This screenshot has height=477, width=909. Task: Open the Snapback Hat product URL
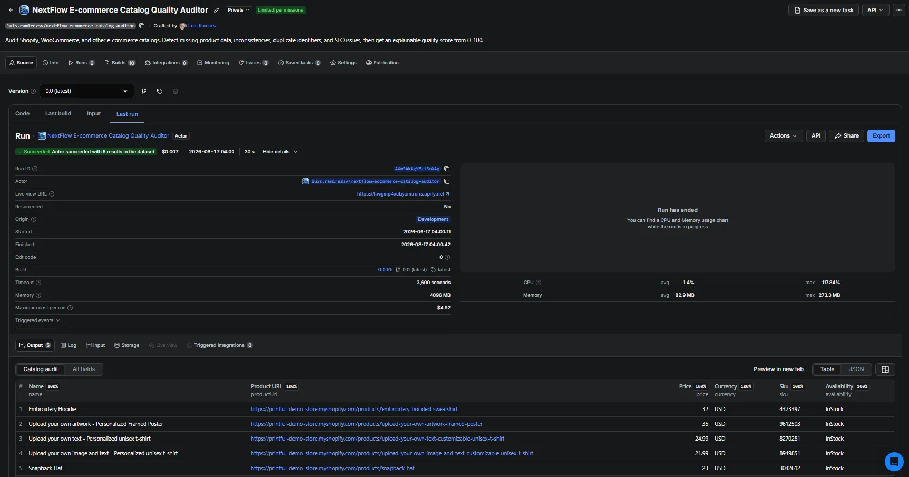pyautogui.click(x=333, y=469)
